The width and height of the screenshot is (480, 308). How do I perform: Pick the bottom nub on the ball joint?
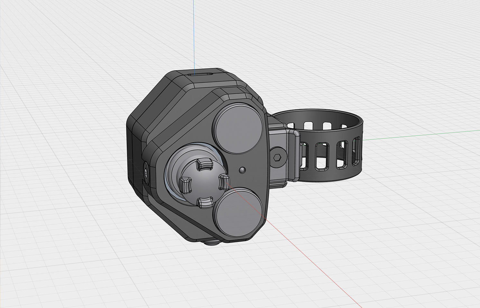(205, 202)
